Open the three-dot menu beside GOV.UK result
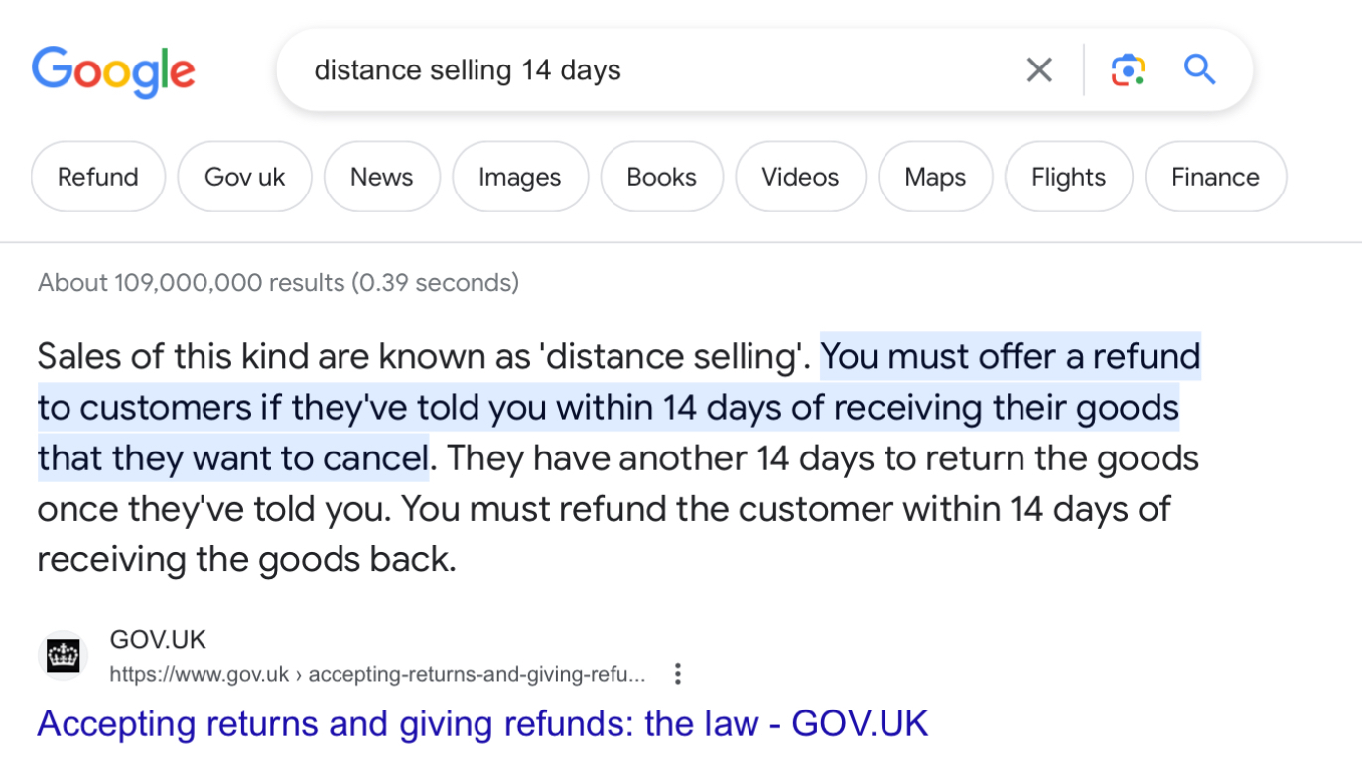1362x775 pixels. [x=678, y=675]
